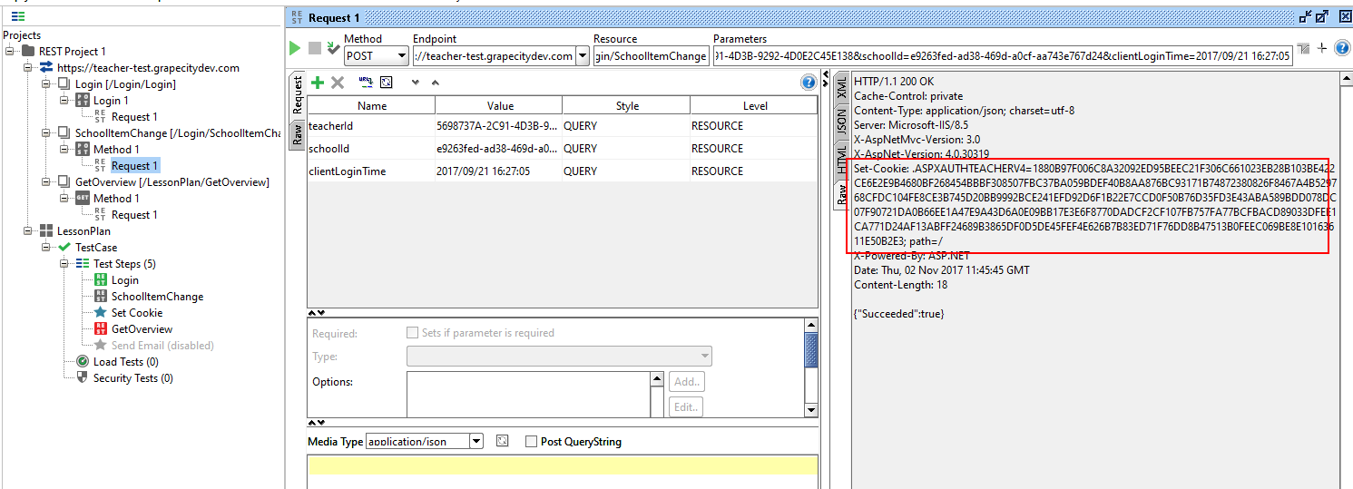The image size is (1353, 489).
Task: Click the reload parameter values icon
Action: [387, 83]
